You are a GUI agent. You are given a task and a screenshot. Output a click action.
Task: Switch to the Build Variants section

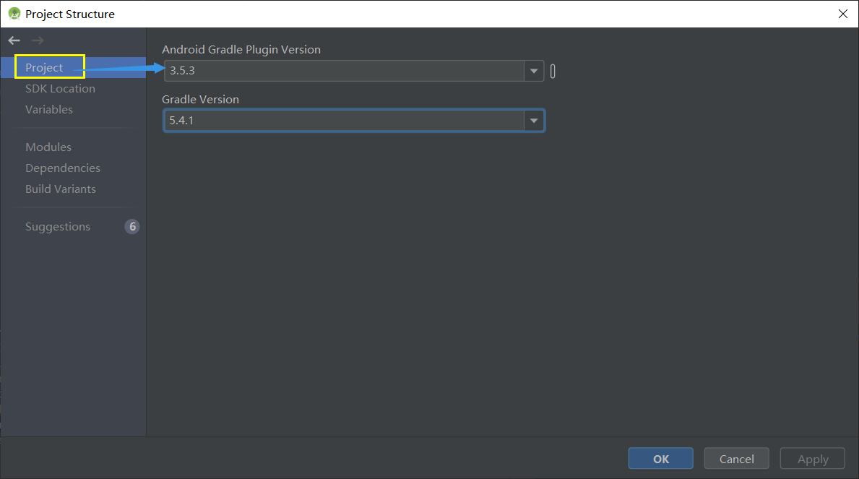pos(61,189)
